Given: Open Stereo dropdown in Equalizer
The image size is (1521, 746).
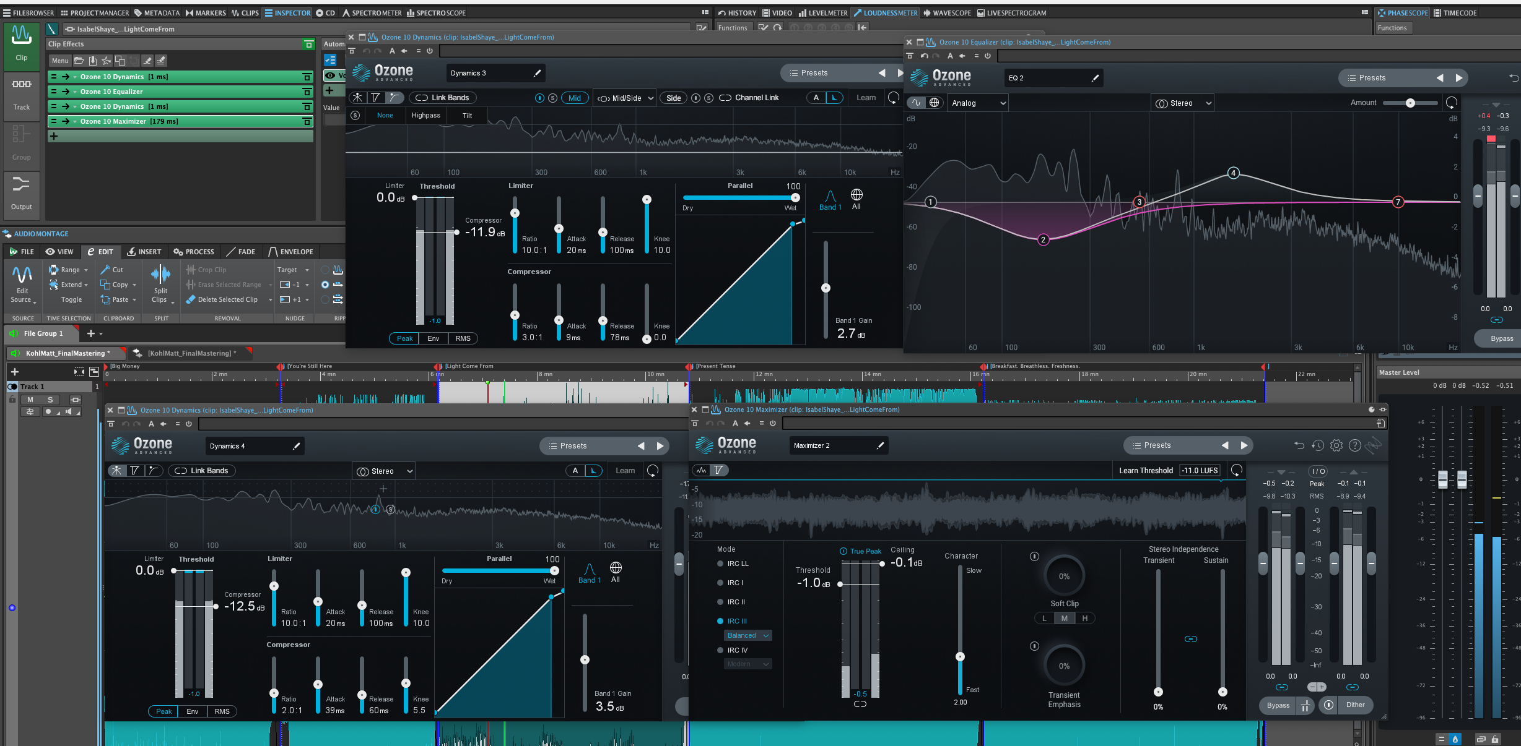Looking at the screenshot, I should [1183, 103].
